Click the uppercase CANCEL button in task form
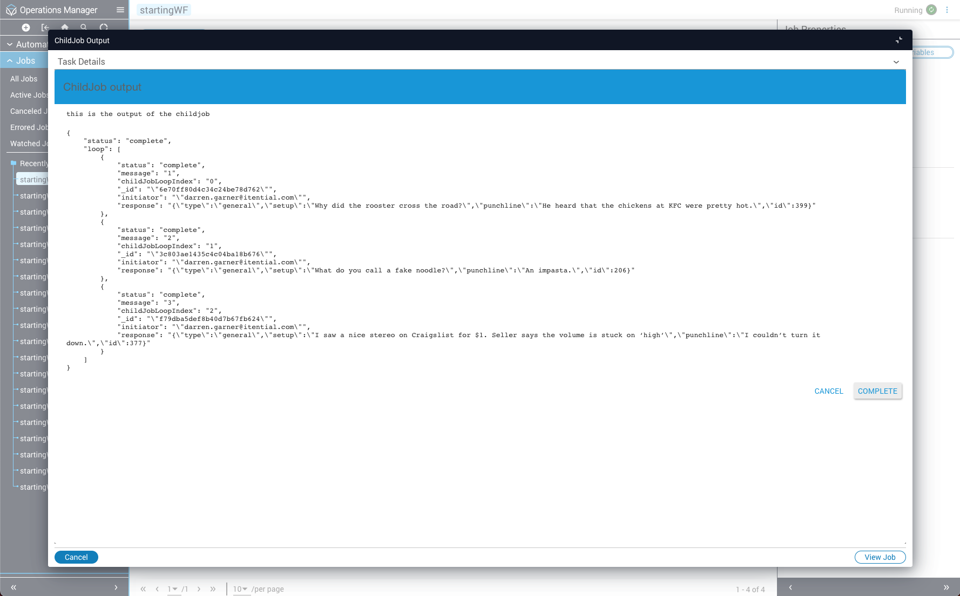The height and width of the screenshot is (596, 960). 829,391
